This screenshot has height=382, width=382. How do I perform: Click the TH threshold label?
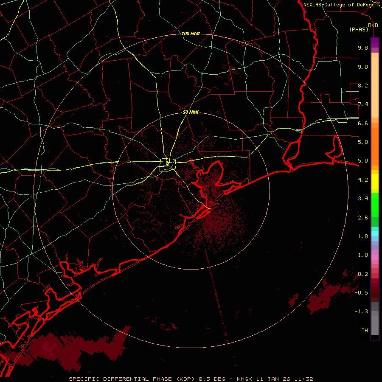(x=365, y=331)
